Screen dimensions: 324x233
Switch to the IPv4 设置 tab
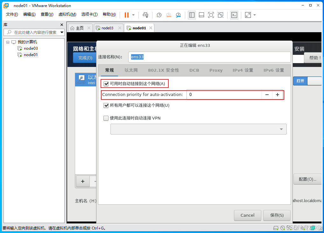pos(243,70)
